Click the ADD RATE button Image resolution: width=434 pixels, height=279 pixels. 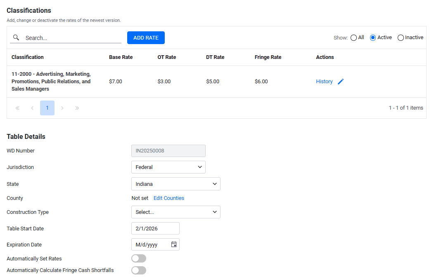pyautogui.click(x=146, y=38)
